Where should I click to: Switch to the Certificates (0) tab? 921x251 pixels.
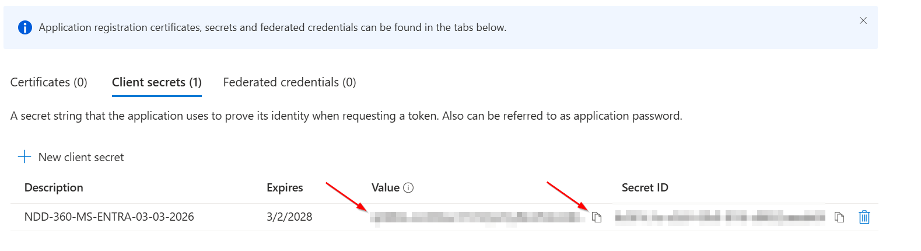[49, 82]
